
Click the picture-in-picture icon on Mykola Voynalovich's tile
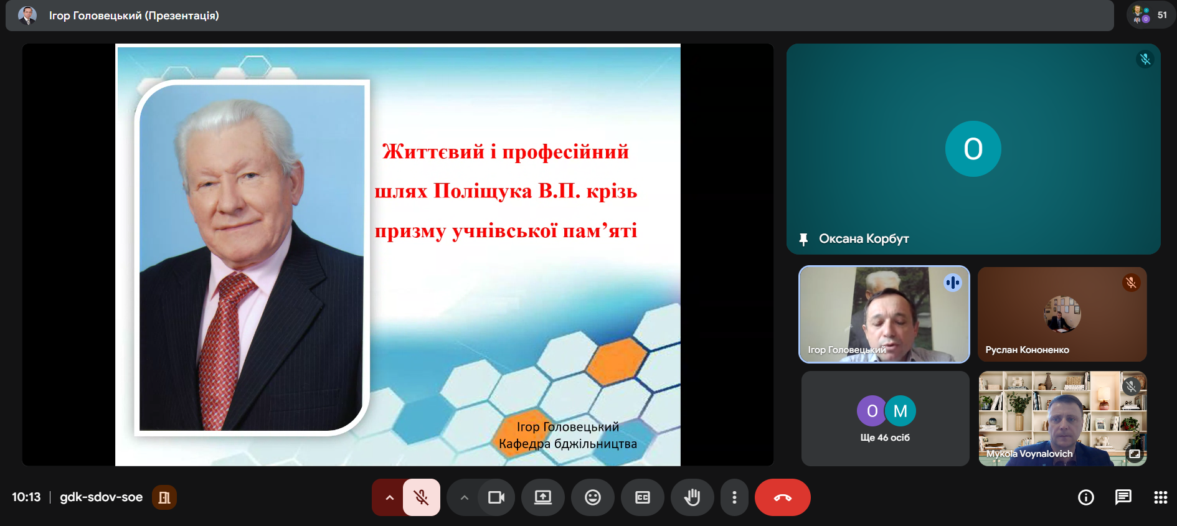pos(1135,454)
